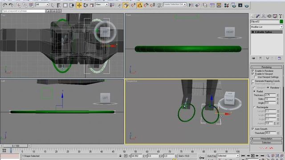Screen dimensions: 285x160
Task: Click the Auto Key button
Action: coord(212,156)
